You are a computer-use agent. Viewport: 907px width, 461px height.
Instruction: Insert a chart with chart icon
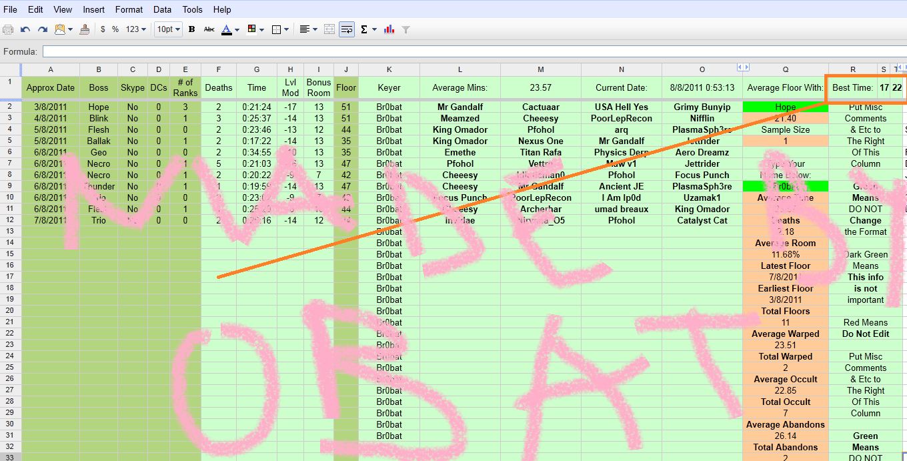[x=389, y=29]
